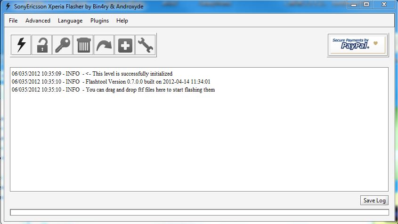Viewport: 398px width, 224px height.
Task: Click the open padlock unlock icon
Action: [42, 45]
